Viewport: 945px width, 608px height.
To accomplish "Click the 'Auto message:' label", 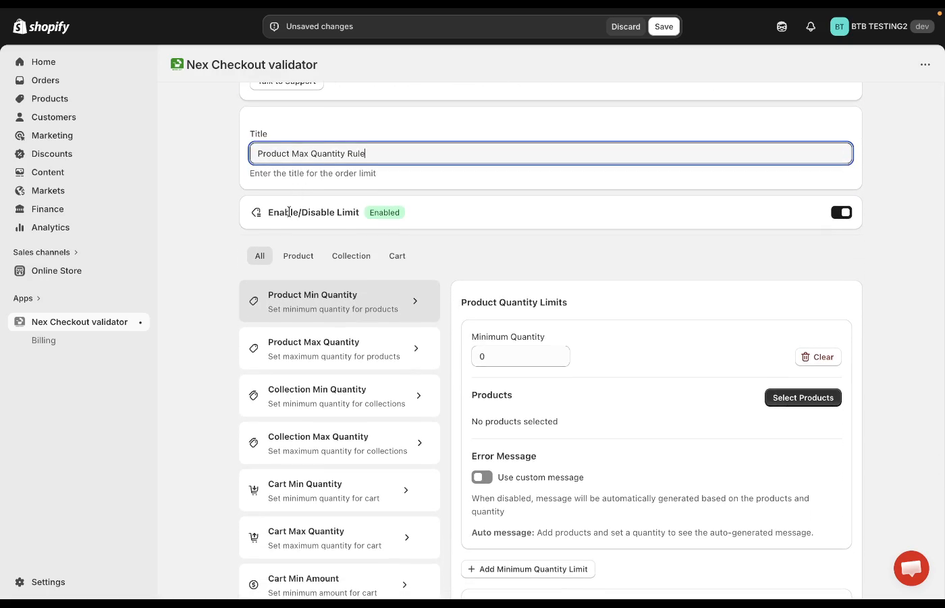I will [503, 532].
